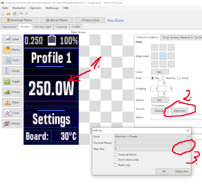Select the Picture element tool
This screenshot has height=185, width=202.
(12, 92)
